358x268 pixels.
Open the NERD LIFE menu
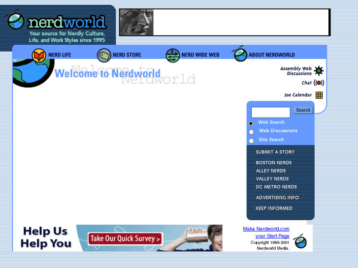60,55
